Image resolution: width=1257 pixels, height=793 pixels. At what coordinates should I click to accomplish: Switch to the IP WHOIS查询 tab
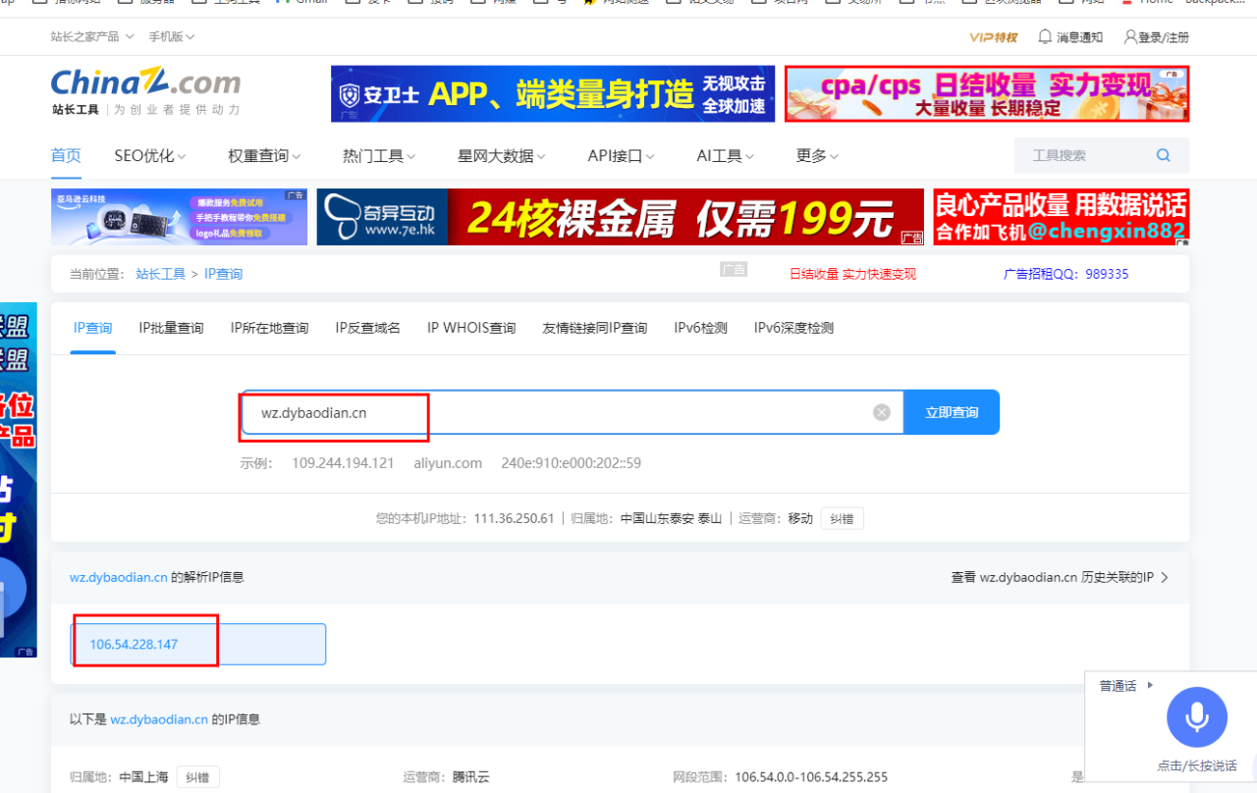pyautogui.click(x=471, y=328)
